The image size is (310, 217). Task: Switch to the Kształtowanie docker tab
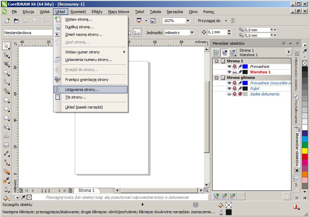click(296, 109)
